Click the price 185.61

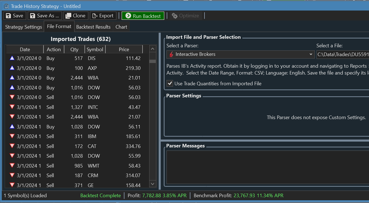pyautogui.click(x=133, y=136)
